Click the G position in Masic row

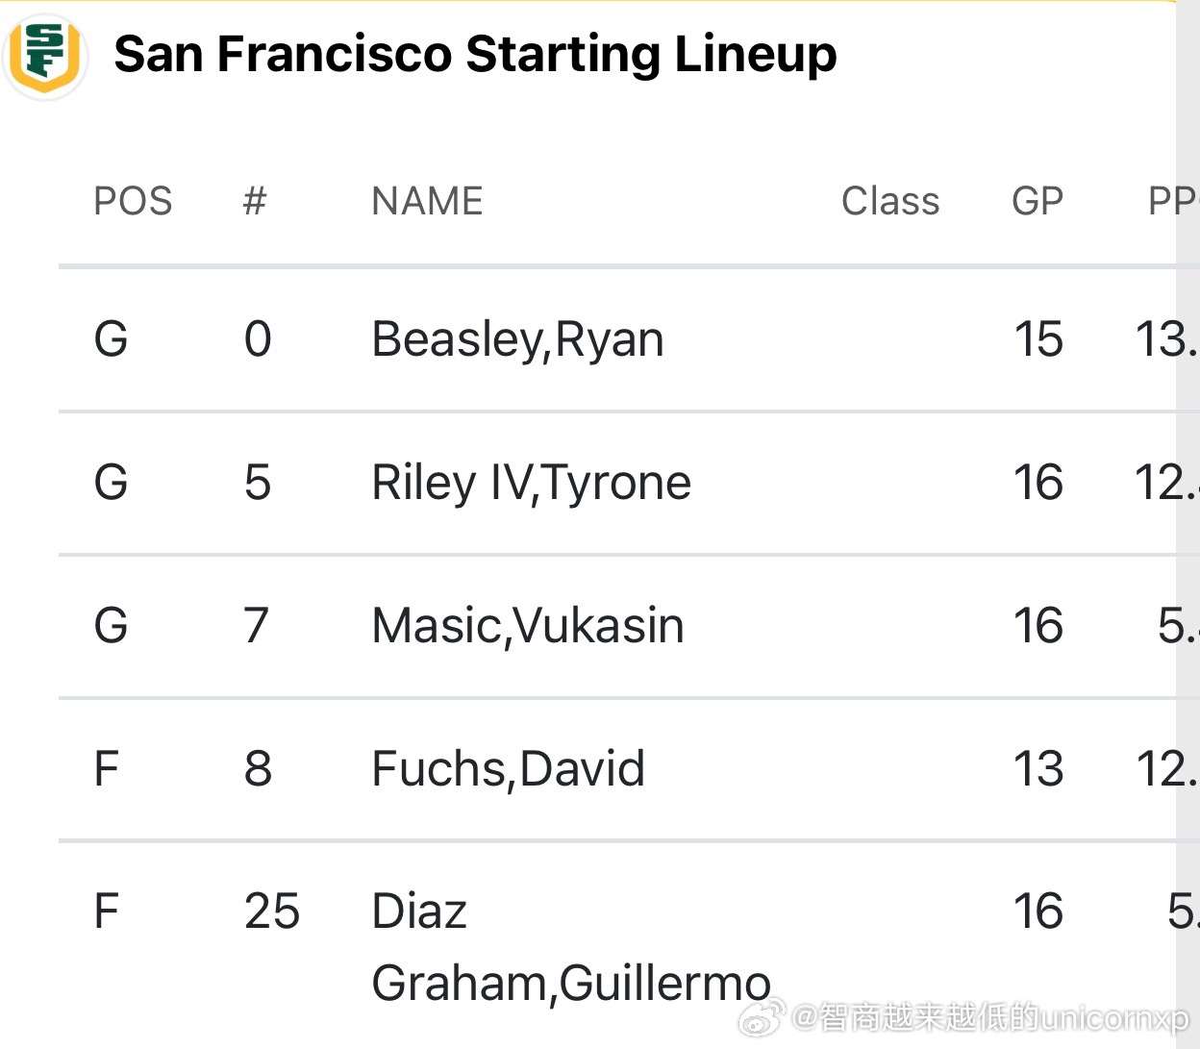pyautogui.click(x=111, y=626)
